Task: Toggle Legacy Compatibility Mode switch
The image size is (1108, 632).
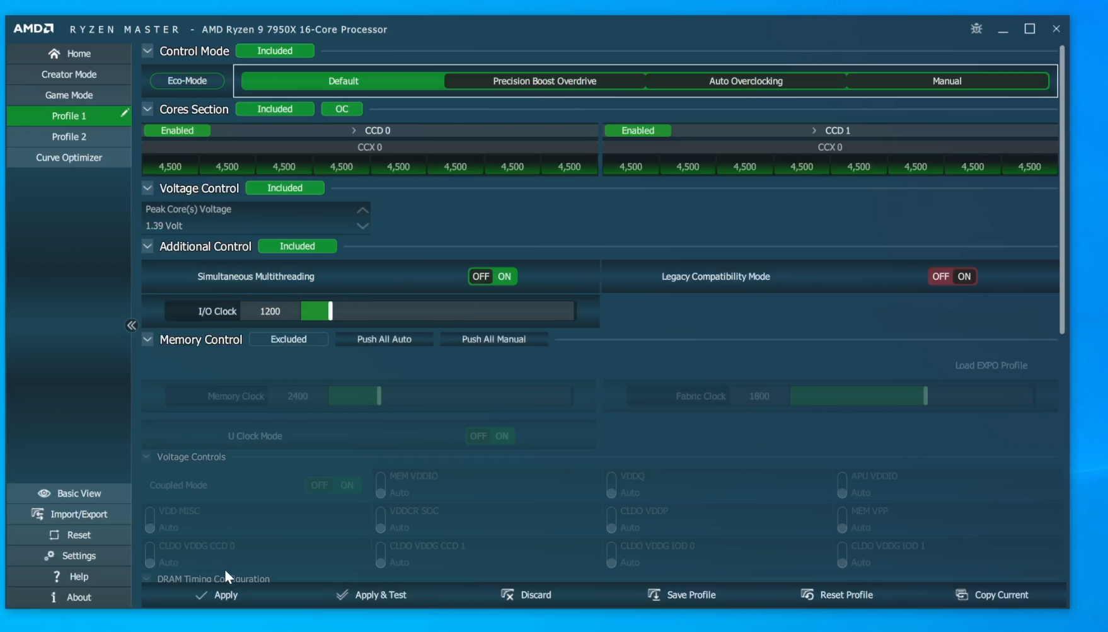Action: [x=952, y=276]
